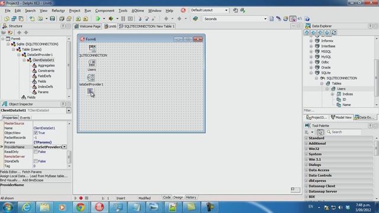Select the dbExpress category in the Tool Palette
This screenshot has width=379, height=213.
(x=317, y=180)
